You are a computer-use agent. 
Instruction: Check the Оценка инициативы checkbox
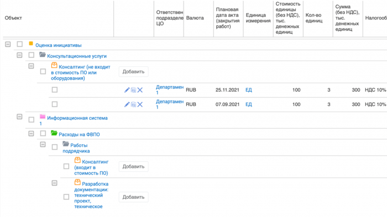(20, 44)
